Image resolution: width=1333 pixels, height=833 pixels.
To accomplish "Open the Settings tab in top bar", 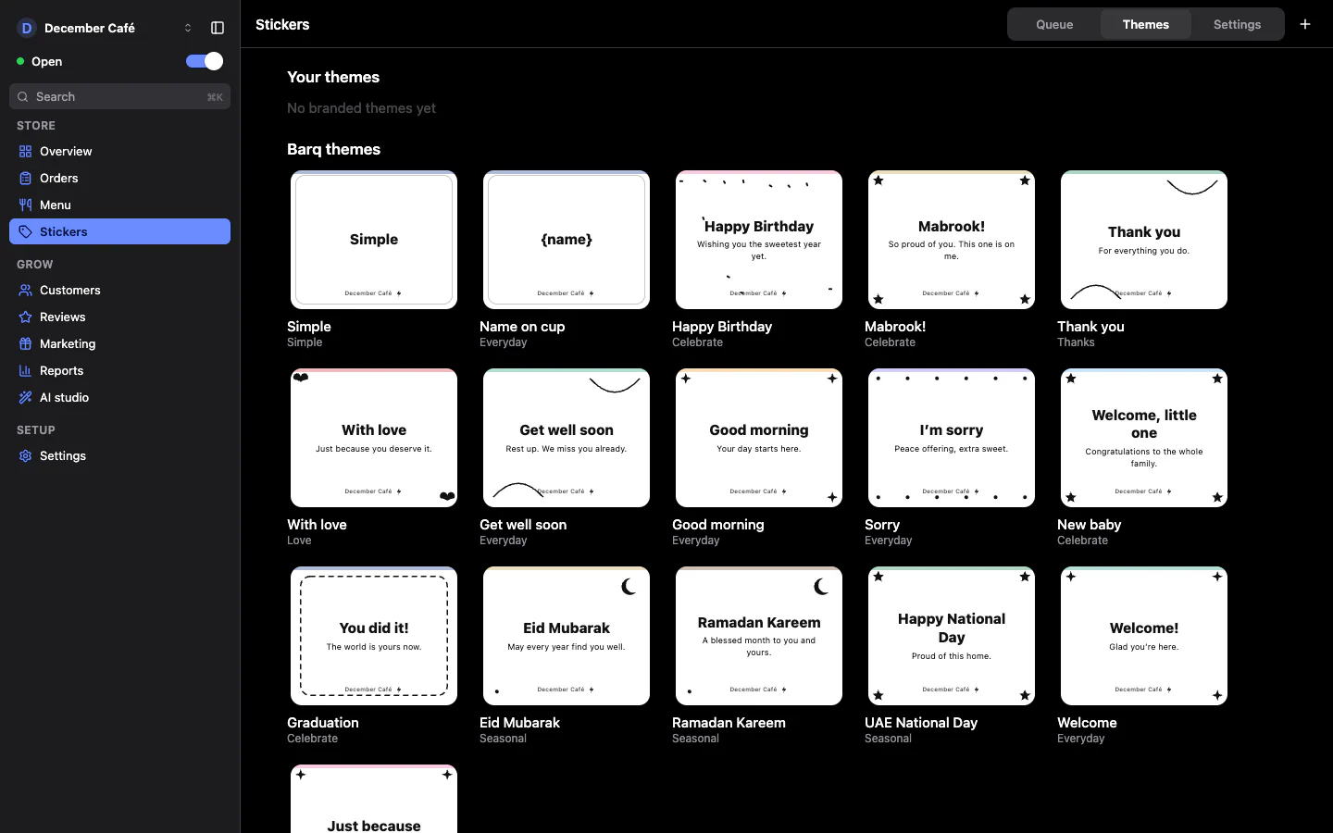I will pyautogui.click(x=1238, y=24).
